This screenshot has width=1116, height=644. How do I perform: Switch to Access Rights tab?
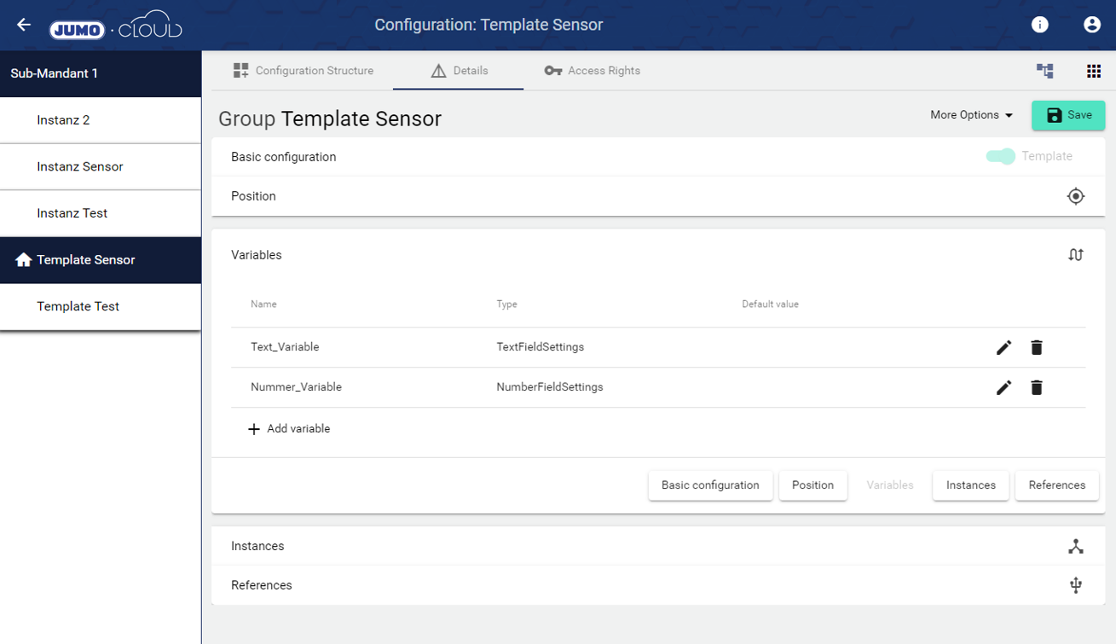click(593, 71)
